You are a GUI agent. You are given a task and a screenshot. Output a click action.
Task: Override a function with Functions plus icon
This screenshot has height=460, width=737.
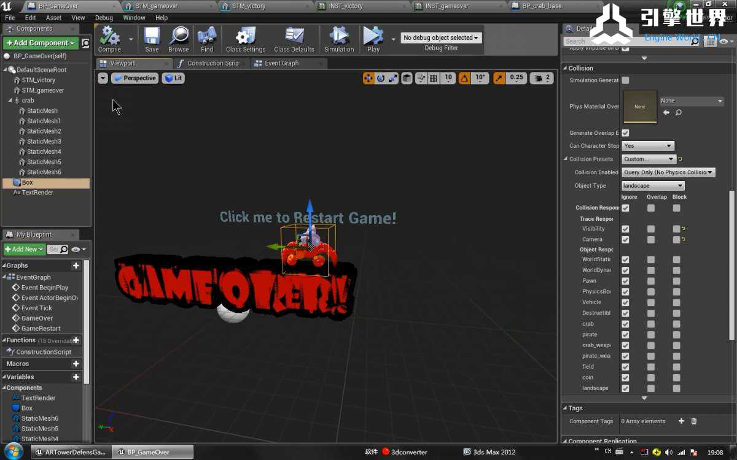(x=76, y=340)
